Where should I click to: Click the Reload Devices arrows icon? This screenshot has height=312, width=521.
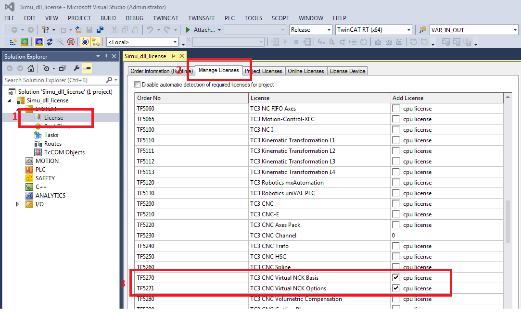point(50,42)
